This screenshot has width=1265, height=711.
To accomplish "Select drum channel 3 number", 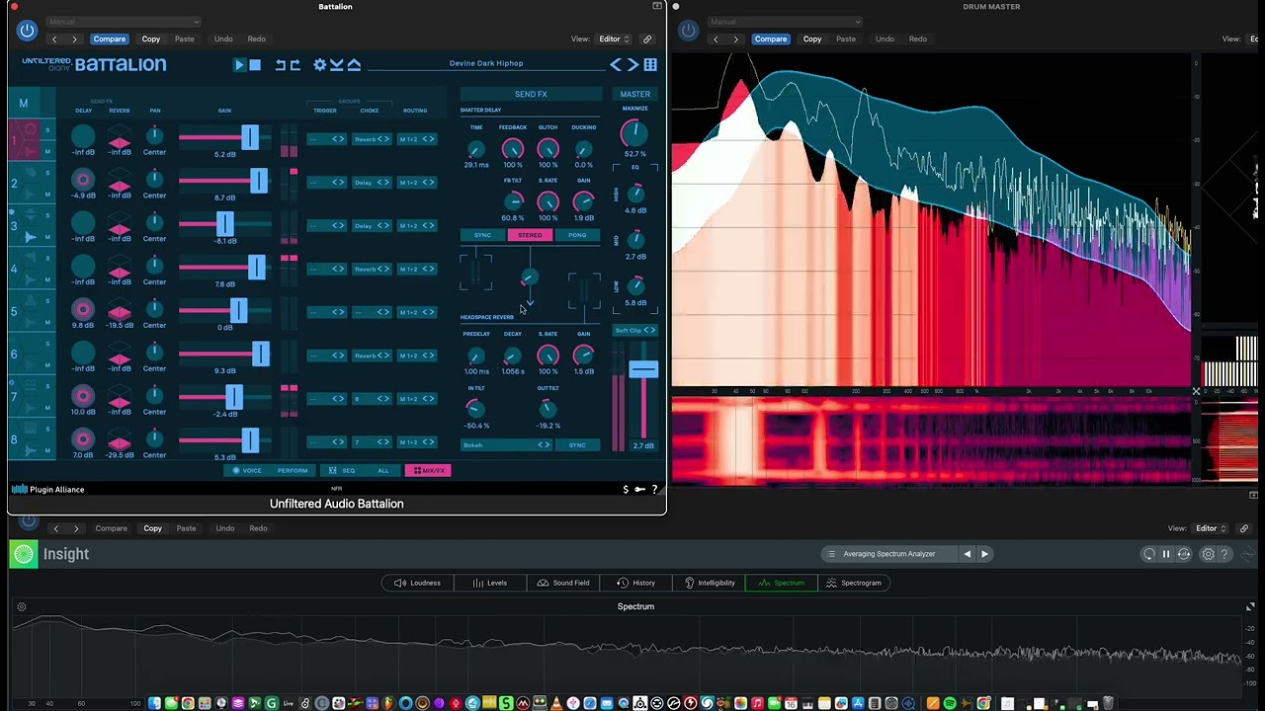I will (x=14, y=226).
